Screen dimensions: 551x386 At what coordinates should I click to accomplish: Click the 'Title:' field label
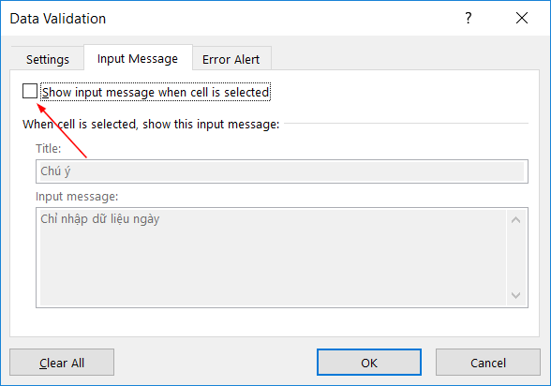coord(48,148)
